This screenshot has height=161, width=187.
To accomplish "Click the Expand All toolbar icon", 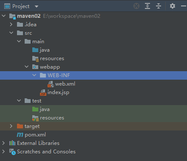I will 147,6.
